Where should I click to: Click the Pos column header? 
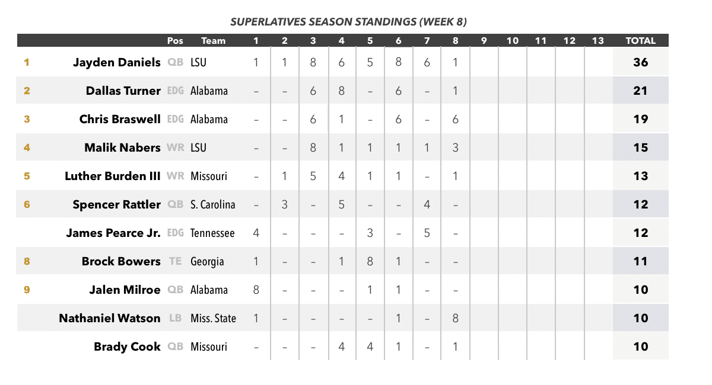176,41
